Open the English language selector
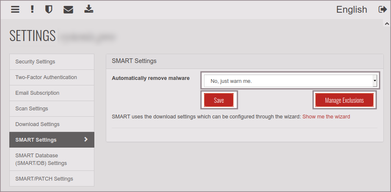This screenshot has width=391, height=192. click(351, 9)
